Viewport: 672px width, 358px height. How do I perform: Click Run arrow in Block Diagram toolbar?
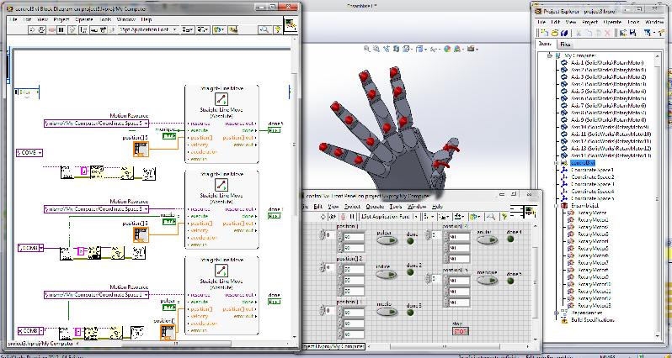33,29
